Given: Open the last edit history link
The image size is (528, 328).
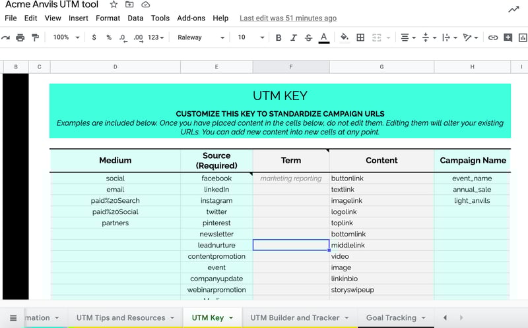Looking at the screenshot, I should pos(288,18).
